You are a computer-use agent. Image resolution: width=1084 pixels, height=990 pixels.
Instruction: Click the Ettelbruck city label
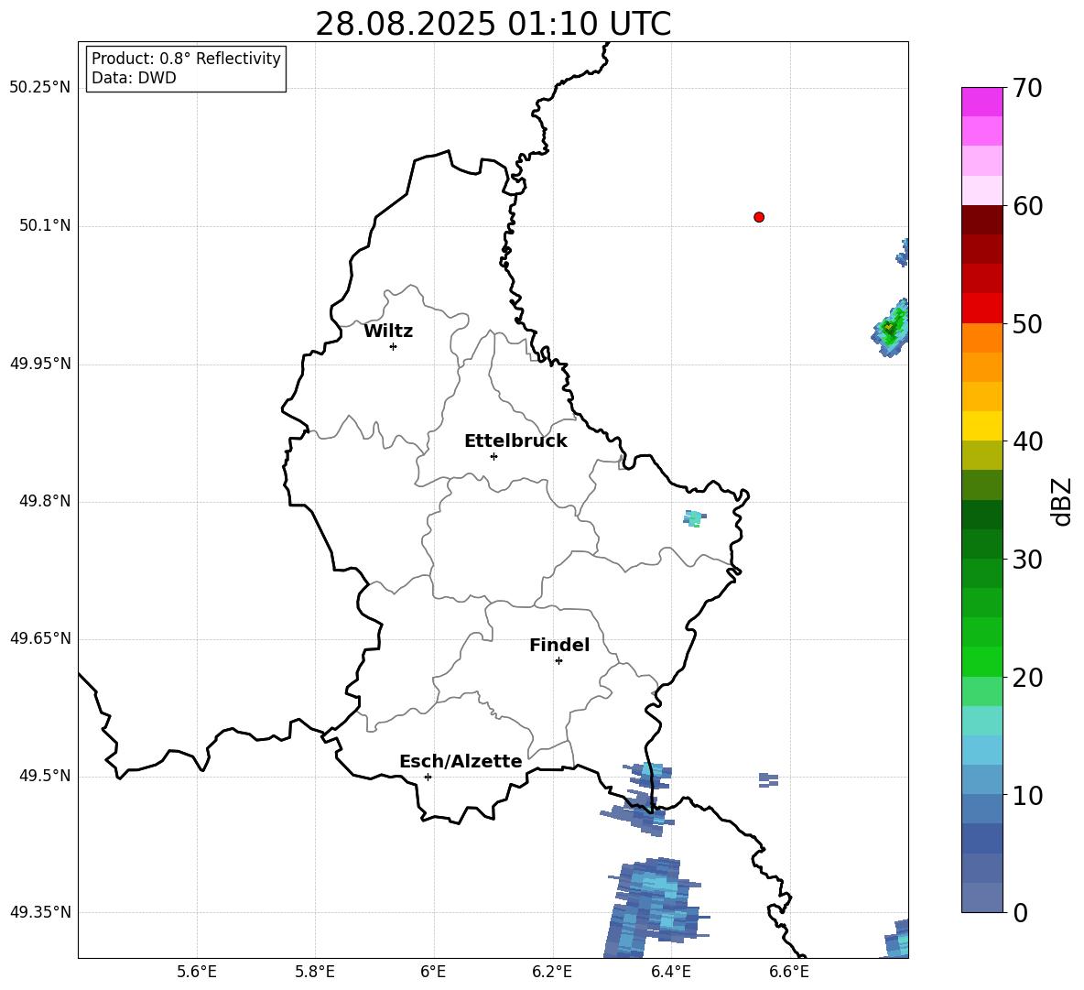(515, 441)
